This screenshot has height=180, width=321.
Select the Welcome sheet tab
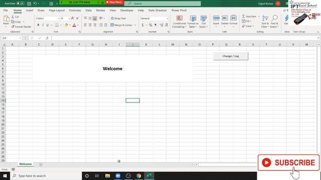click(x=26, y=164)
